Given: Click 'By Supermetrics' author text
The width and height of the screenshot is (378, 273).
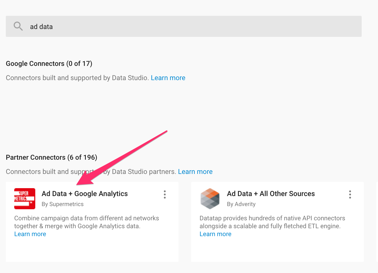Looking at the screenshot, I should coord(62,204).
